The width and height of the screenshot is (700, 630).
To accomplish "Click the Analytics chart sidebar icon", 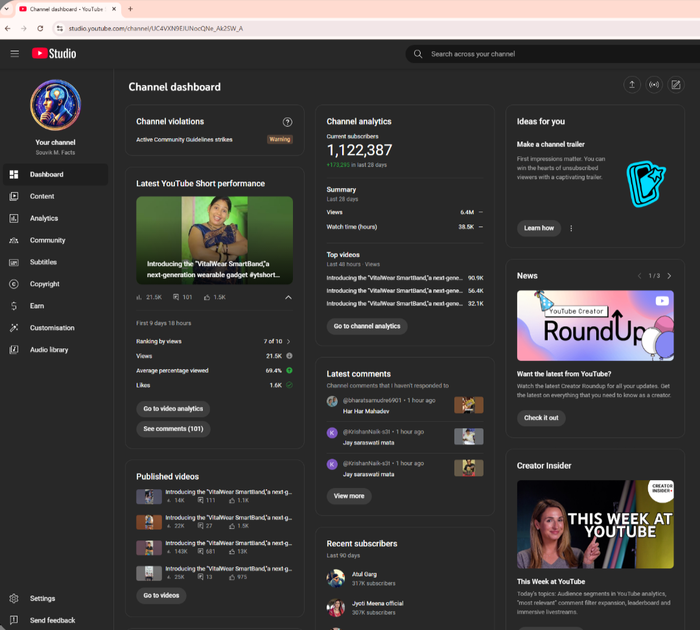I will (14, 218).
